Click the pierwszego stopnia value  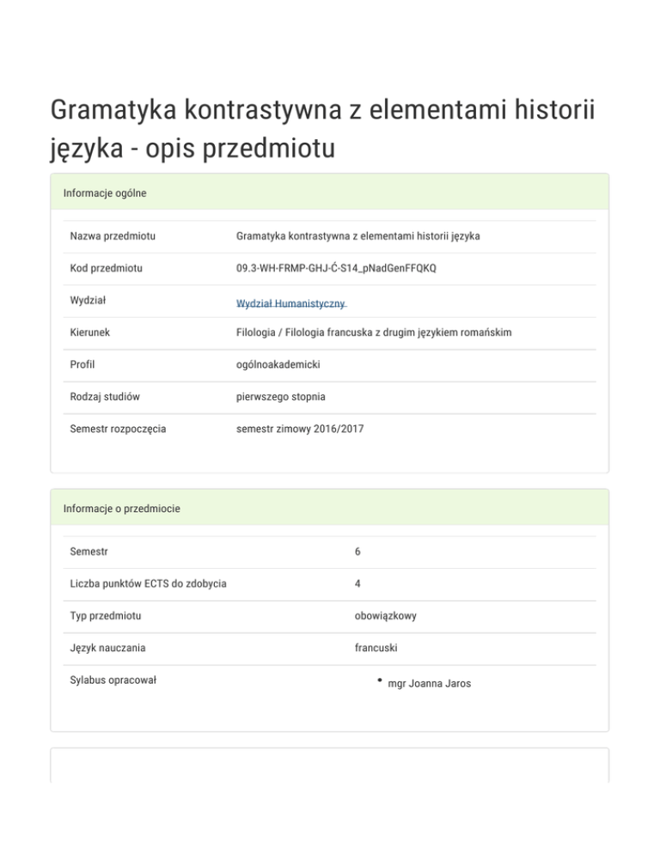click(x=279, y=397)
